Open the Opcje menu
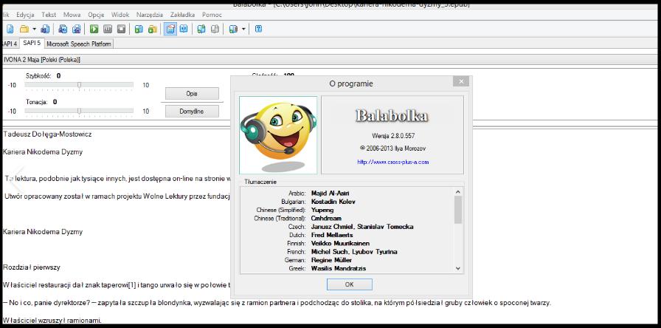Viewport: 661px width, 328px height. pyautogui.click(x=96, y=15)
